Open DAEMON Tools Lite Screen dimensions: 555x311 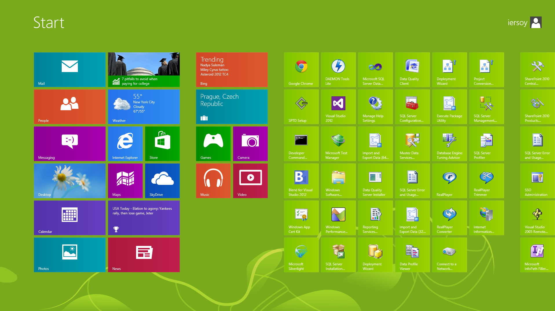tap(338, 70)
